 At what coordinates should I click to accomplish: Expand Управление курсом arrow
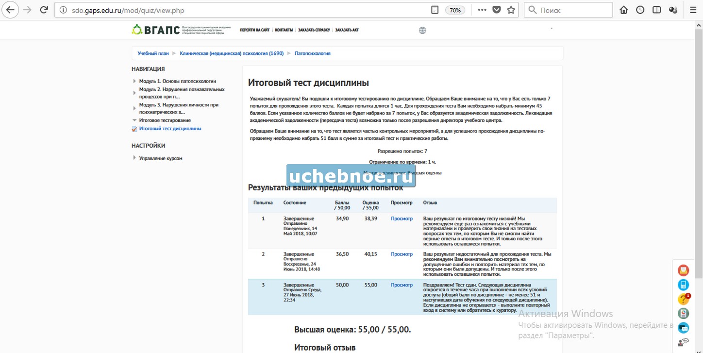[x=134, y=158]
